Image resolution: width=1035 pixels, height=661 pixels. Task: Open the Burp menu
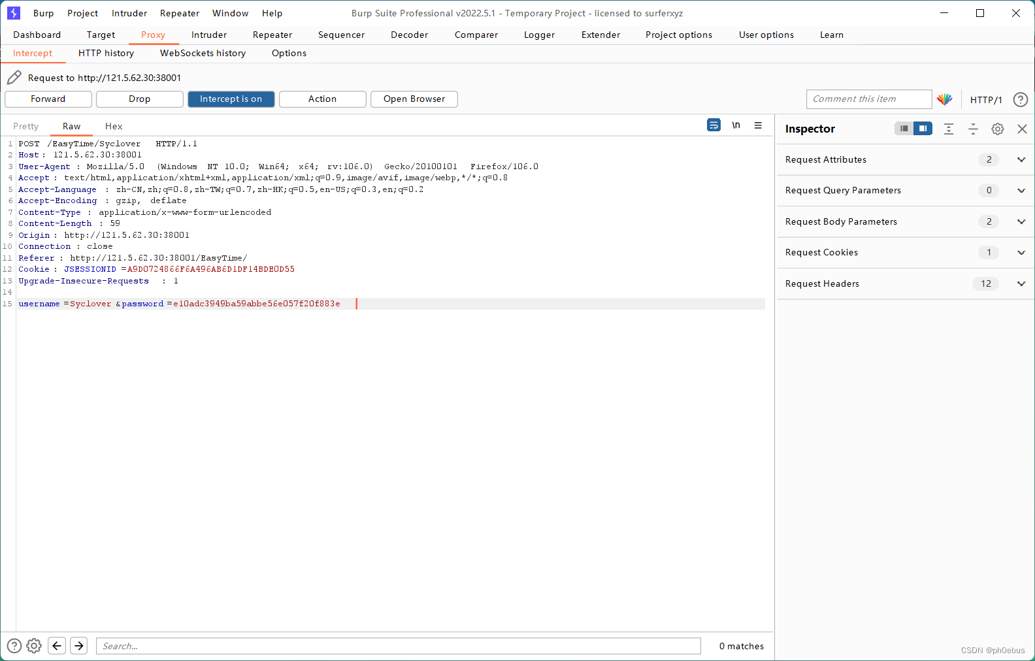pyautogui.click(x=44, y=13)
